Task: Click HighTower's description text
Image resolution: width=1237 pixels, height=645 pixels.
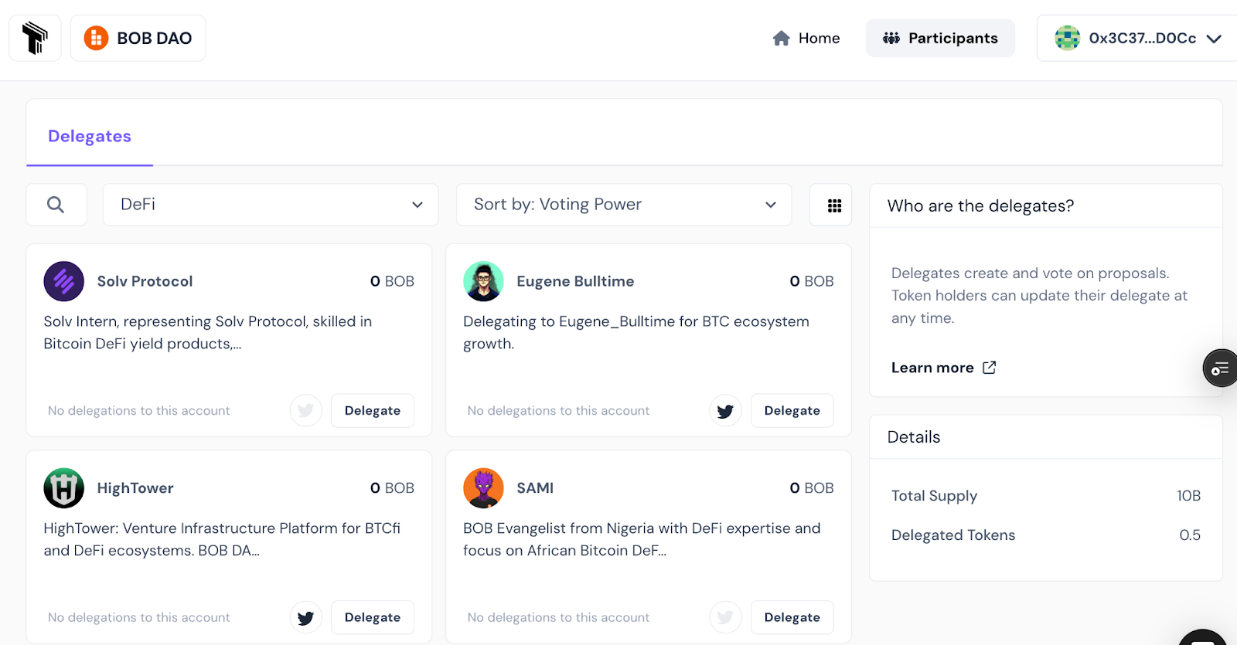Action: (222, 540)
